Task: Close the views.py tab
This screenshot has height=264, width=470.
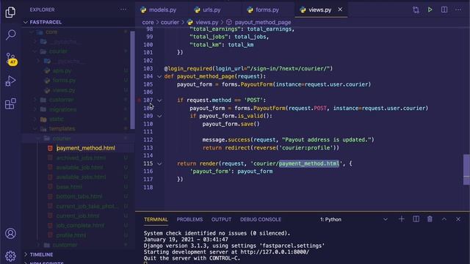Action: [340, 10]
